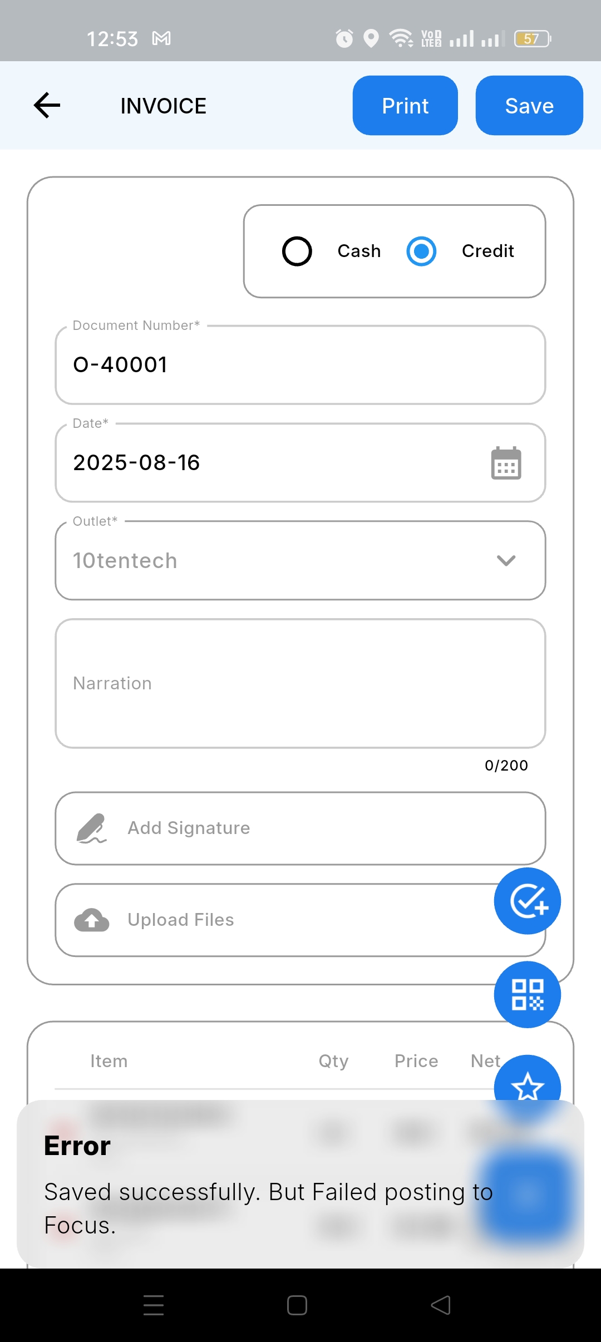Select the Cash payment option
The image size is (601, 1342).
click(297, 251)
